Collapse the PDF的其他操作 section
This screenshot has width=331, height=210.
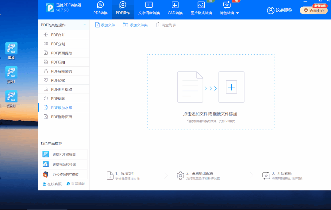click(84, 25)
